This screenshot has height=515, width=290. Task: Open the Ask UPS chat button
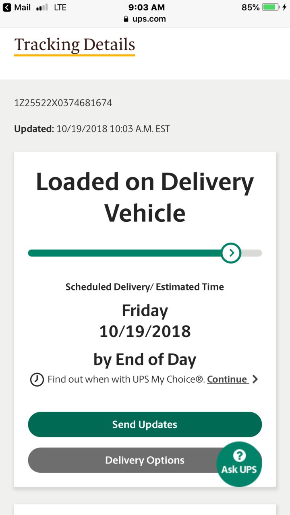[239, 464]
